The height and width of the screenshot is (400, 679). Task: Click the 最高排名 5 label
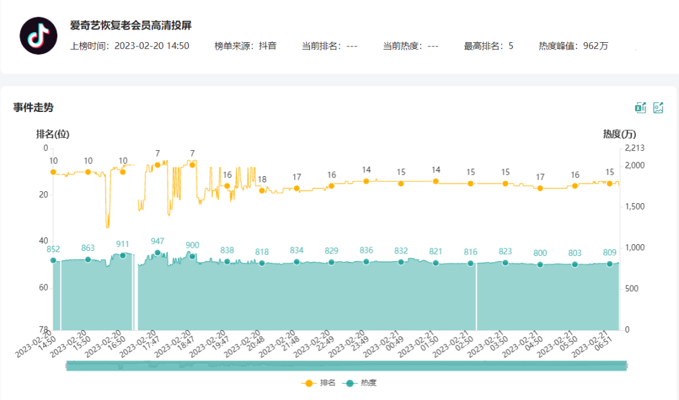(489, 46)
